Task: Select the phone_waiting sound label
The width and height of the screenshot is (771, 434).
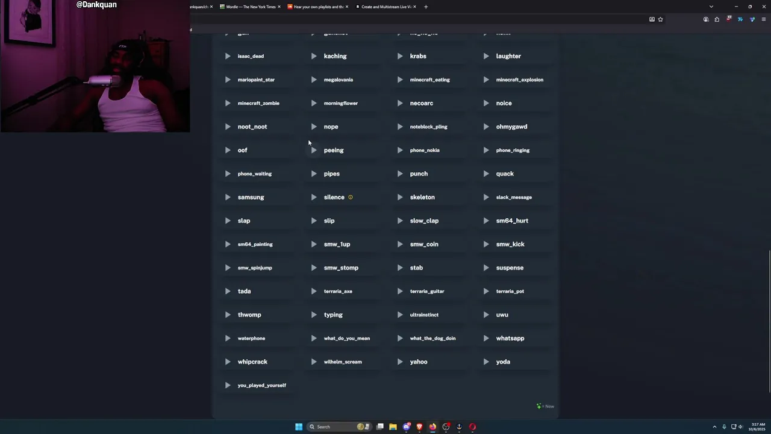Action: 255,174
